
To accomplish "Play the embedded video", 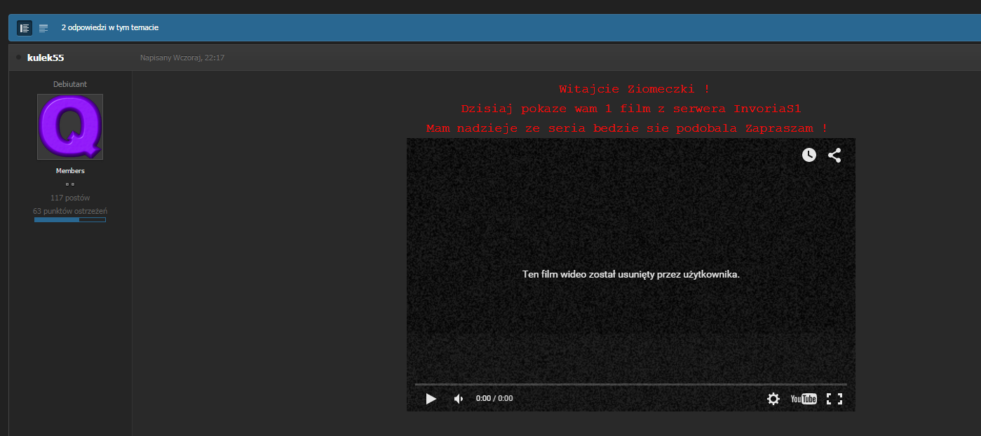I will tap(431, 398).
